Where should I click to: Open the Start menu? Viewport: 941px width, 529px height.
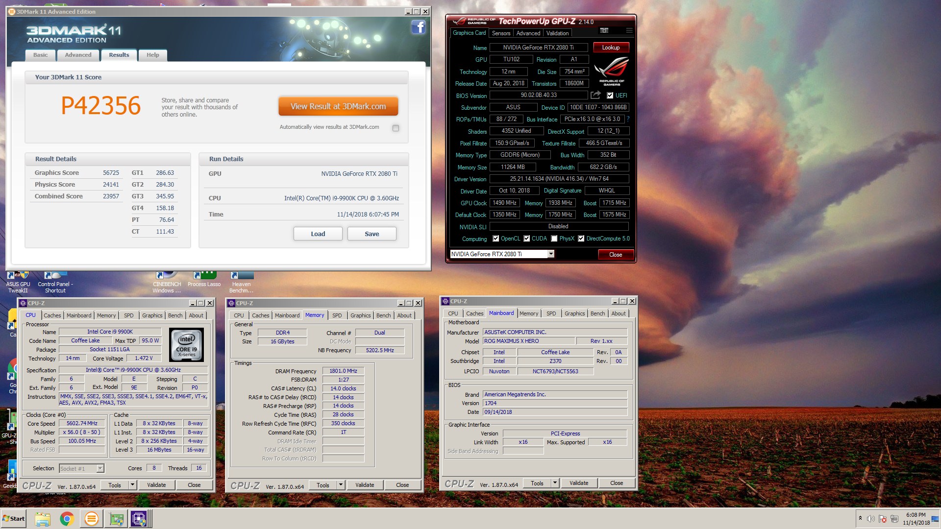[x=13, y=519]
